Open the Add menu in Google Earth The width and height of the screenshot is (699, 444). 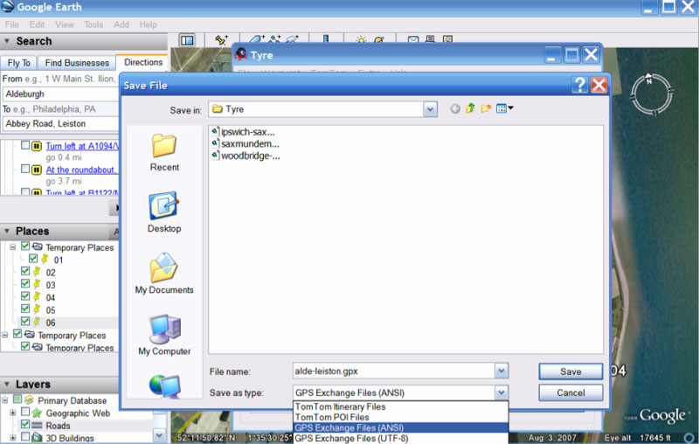[121, 24]
